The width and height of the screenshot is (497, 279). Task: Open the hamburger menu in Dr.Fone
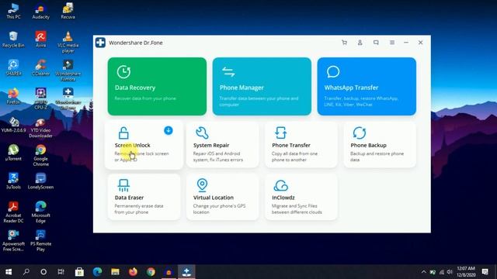(392, 43)
